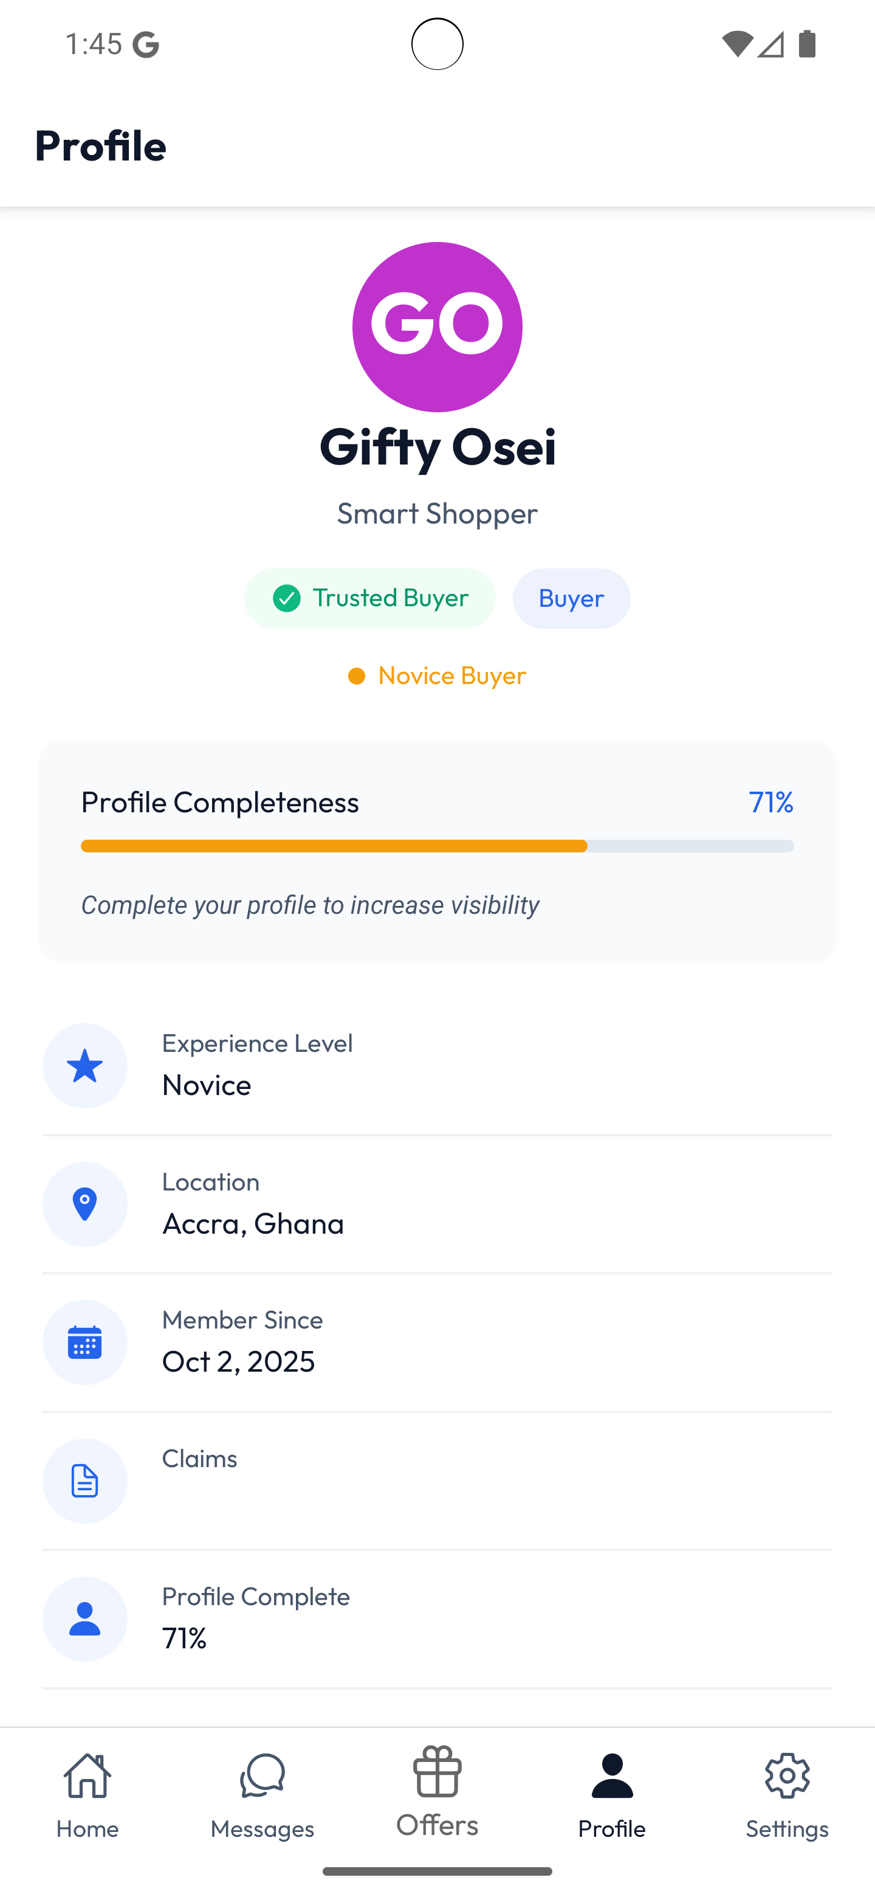Open the Home tab

pyautogui.click(x=87, y=1795)
